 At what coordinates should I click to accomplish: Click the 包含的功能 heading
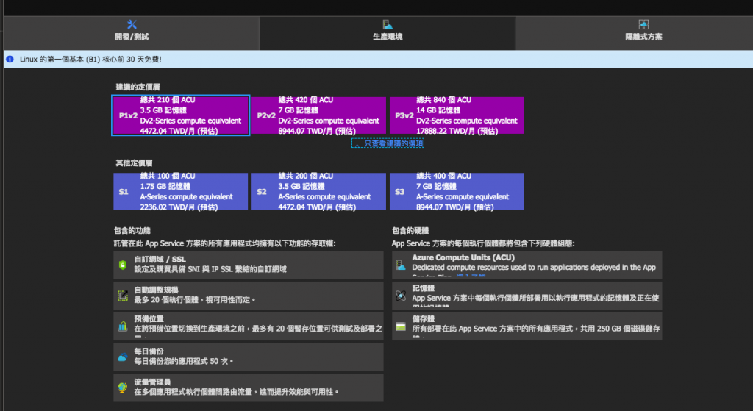point(132,230)
